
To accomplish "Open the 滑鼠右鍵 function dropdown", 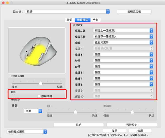I will (123, 36).
